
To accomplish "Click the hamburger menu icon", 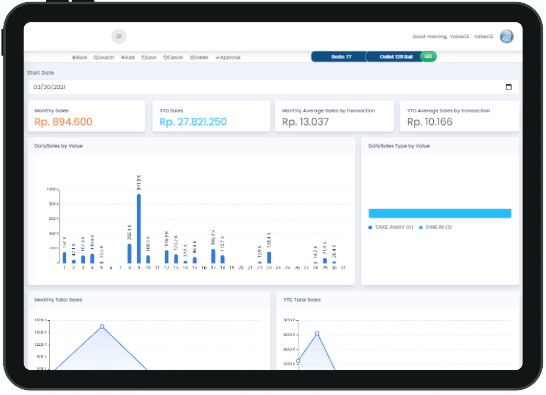I will 119,36.
